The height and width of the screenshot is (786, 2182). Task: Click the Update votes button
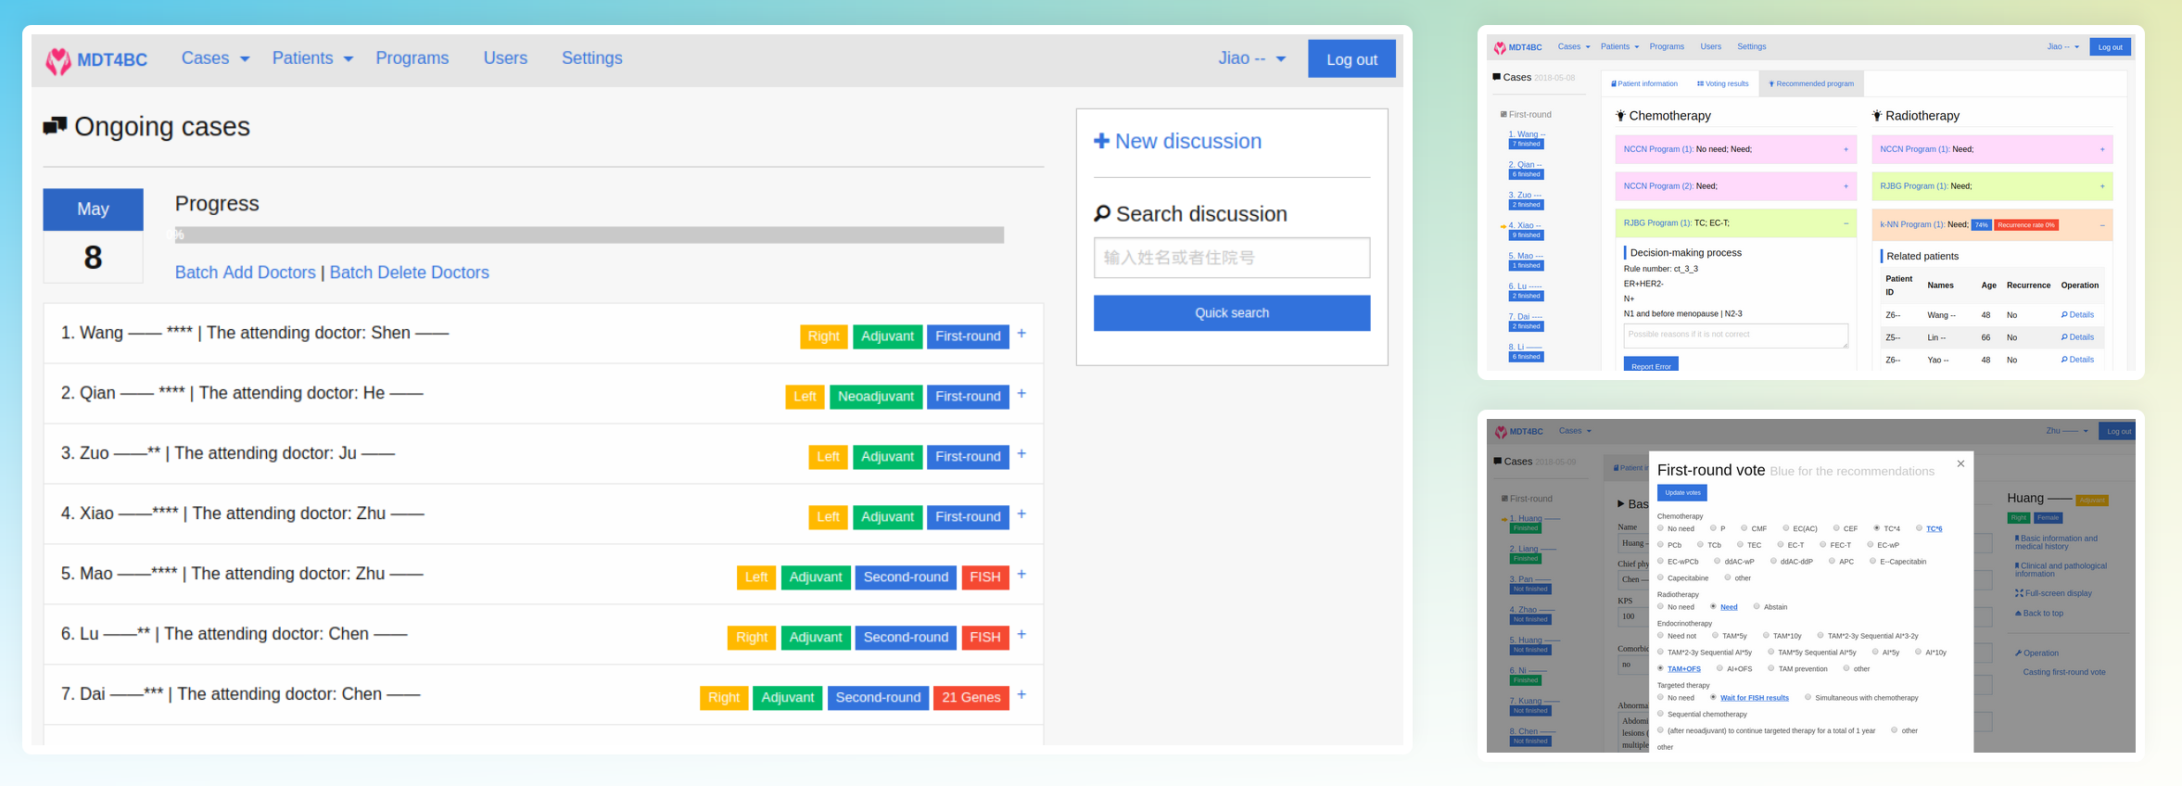click(1682, 493)
